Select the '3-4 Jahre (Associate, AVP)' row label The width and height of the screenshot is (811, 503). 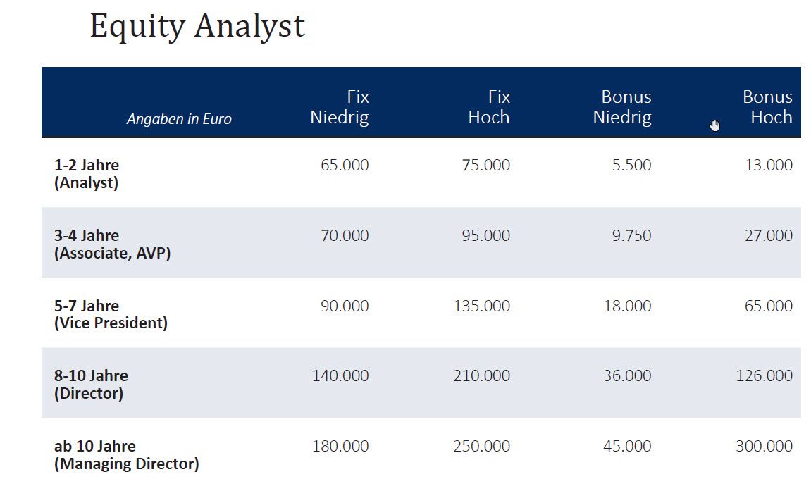pyautogui.click(x=112, y=244)
